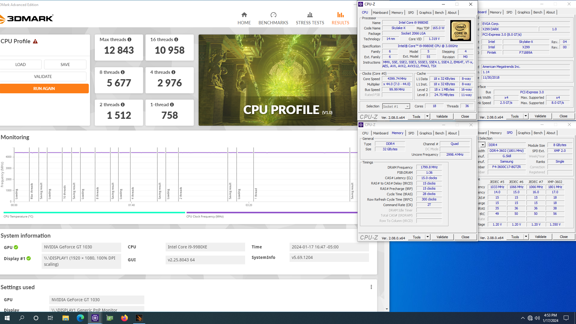Switch to CPU-Z taskbar icon
This screenshot has width=576, height=324.
click(95, 318)
